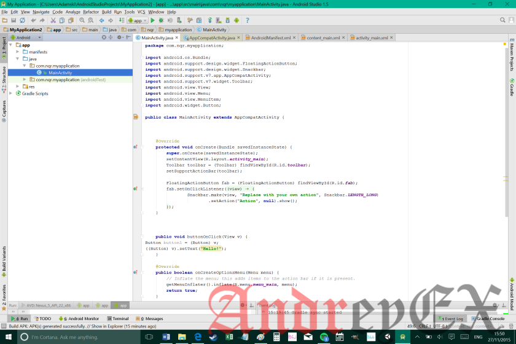Click the Make Project icon
The width and height of the screenshot is (516, 344).
122,20
